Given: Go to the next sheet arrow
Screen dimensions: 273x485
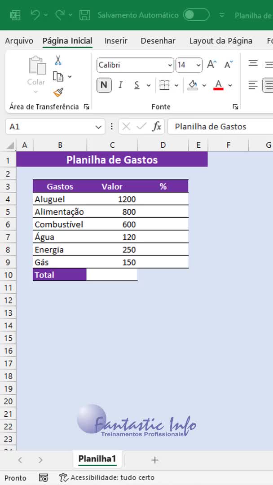Looking at the screenshot, I should tap(40, 460).
